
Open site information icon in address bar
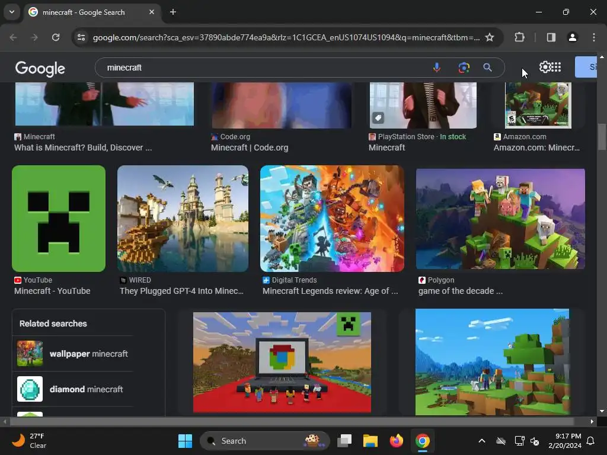tap(81, 37)
